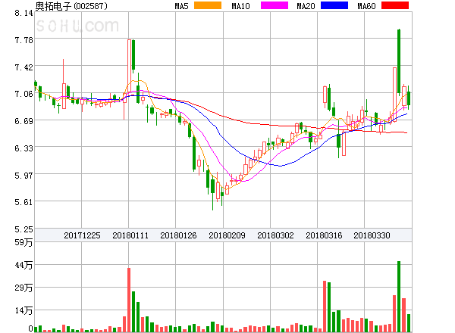Image resolution: width=455 pixels, height=333 pixels.
Task: Click the 20180126 date label
Action: coord(178,235)
